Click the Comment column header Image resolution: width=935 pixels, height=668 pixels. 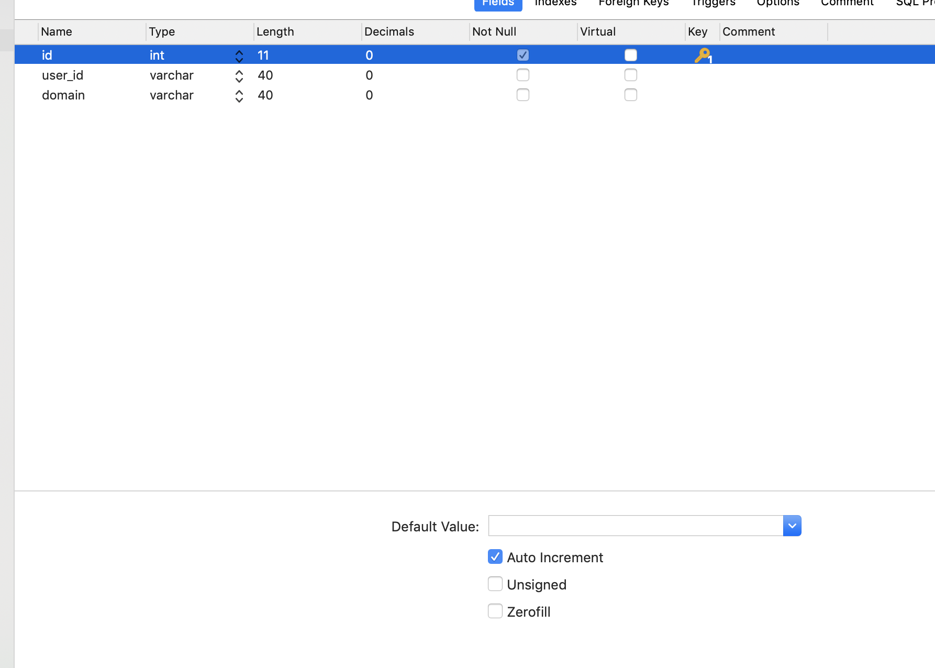pos(774,32)
